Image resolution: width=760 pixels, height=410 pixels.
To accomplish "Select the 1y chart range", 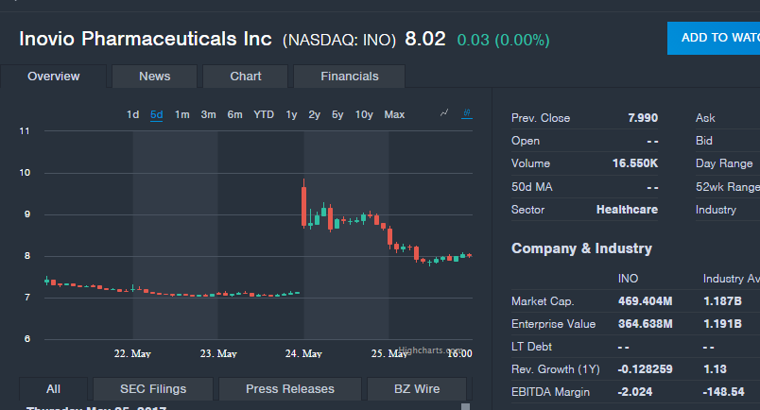I will [291, 115].
